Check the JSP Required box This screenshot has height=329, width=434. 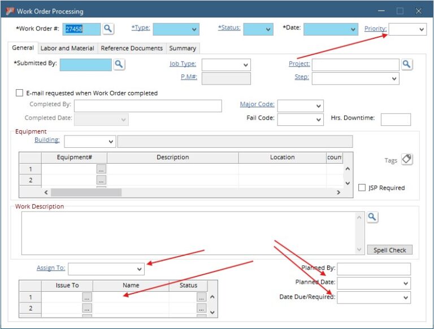pos(362,187)
